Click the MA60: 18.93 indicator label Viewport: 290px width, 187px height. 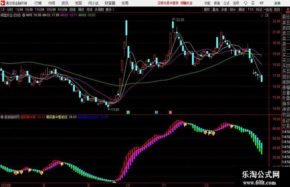click(87, 15)
